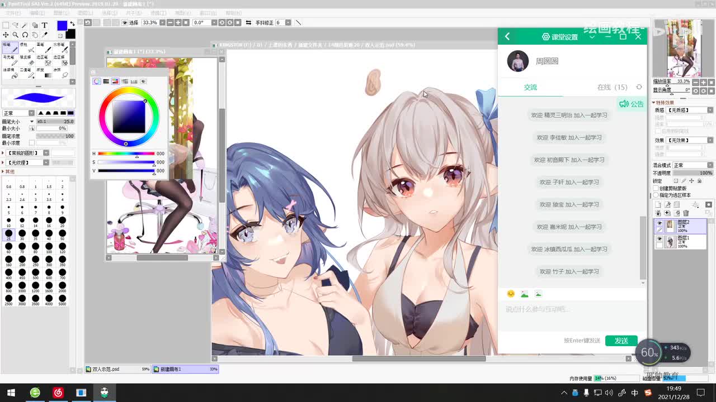Create new layer in layer panel
Screen dimensions: 716x402
tap(658, 205)
